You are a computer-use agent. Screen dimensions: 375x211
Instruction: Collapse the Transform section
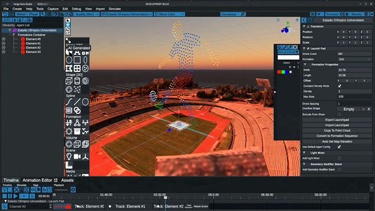(x=304, y=27)
